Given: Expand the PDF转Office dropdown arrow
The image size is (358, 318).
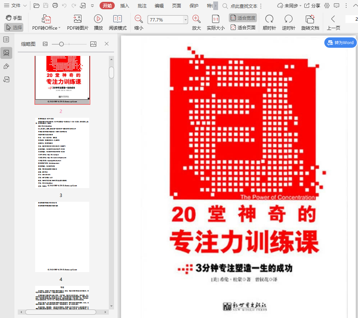Looking at the screenshot, I should (59, 28).
